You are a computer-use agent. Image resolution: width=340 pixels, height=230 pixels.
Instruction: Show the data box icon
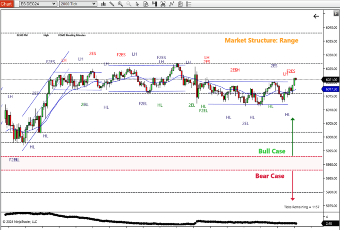point(146,4)
